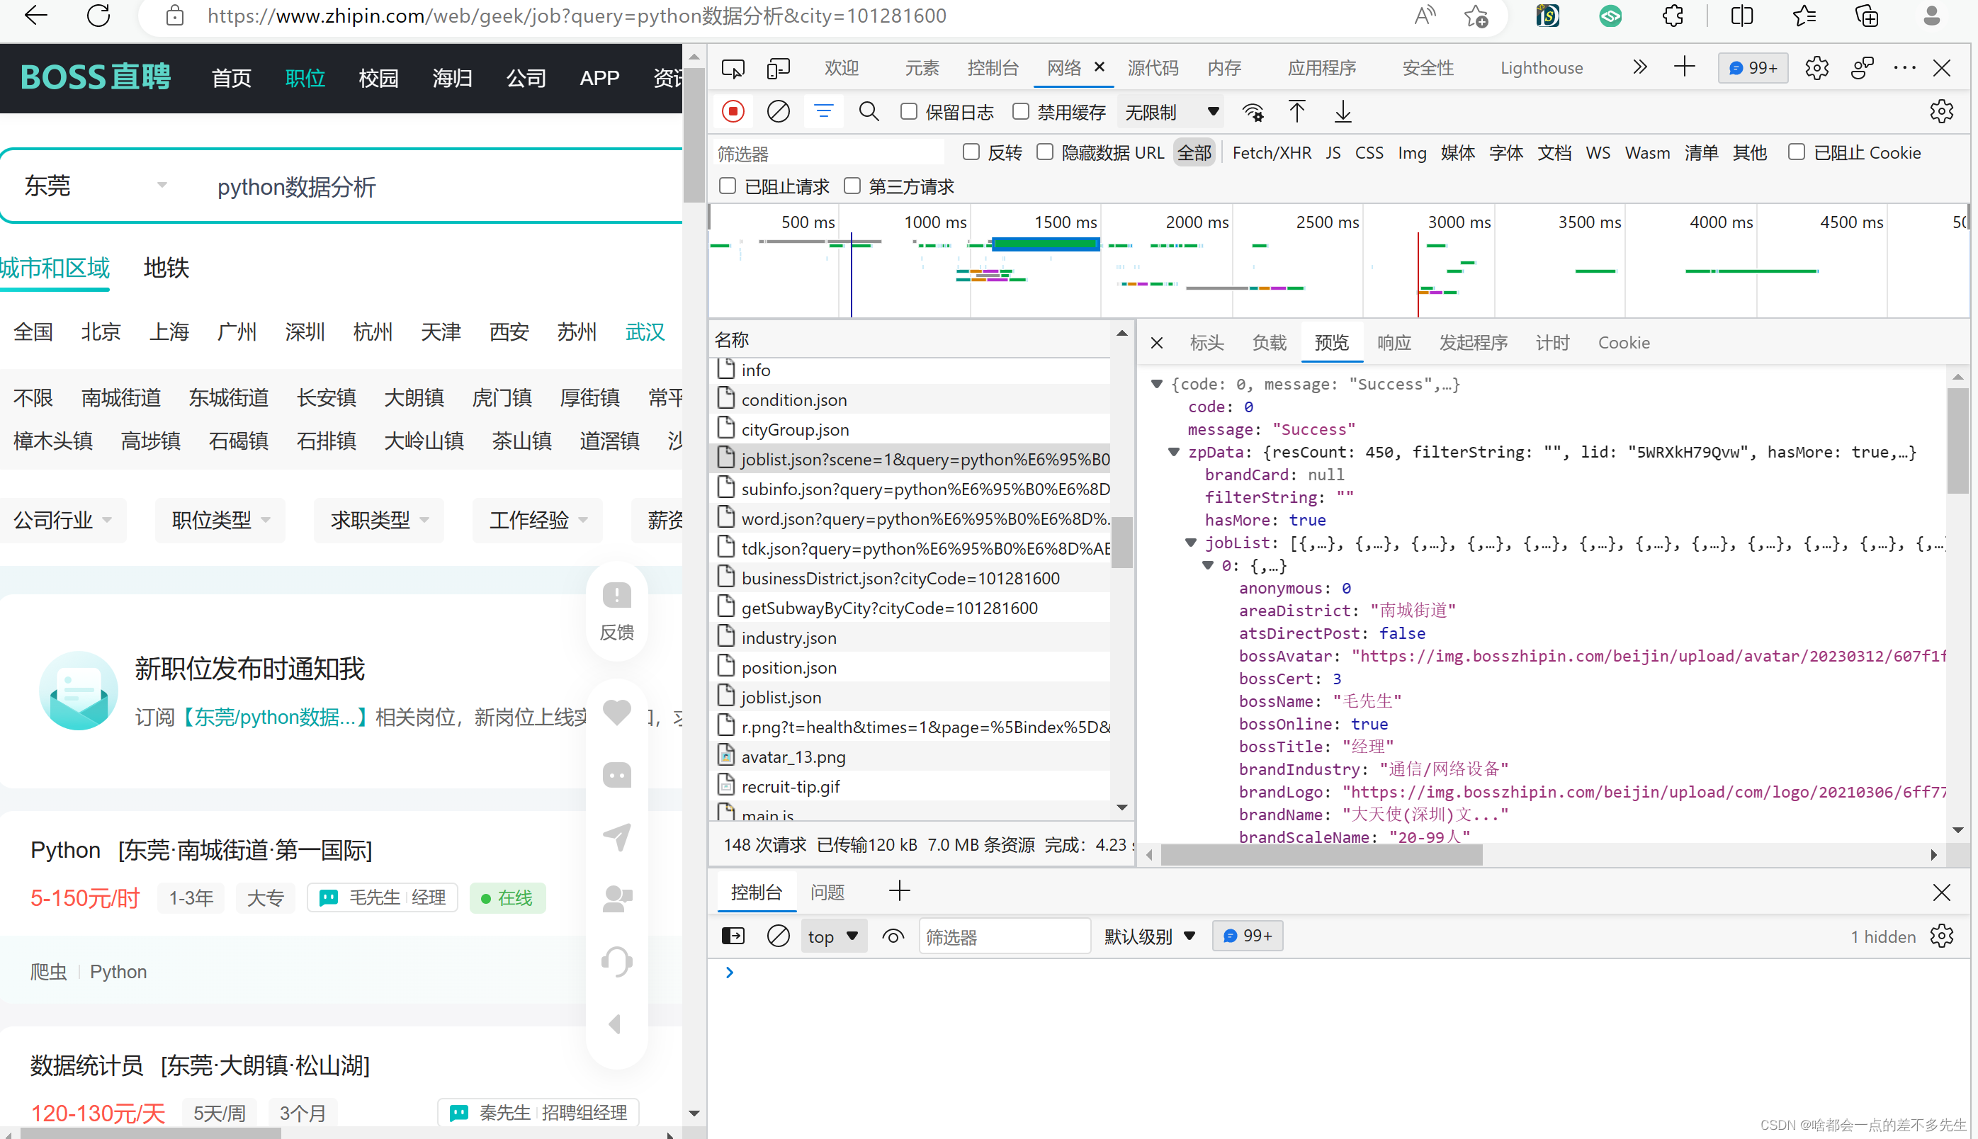Click the record/stop network capture icon
1978x1139 pixels.
point(733,111)
